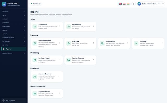
Task: Open the Top Movers title link
Action: (144, 41)
